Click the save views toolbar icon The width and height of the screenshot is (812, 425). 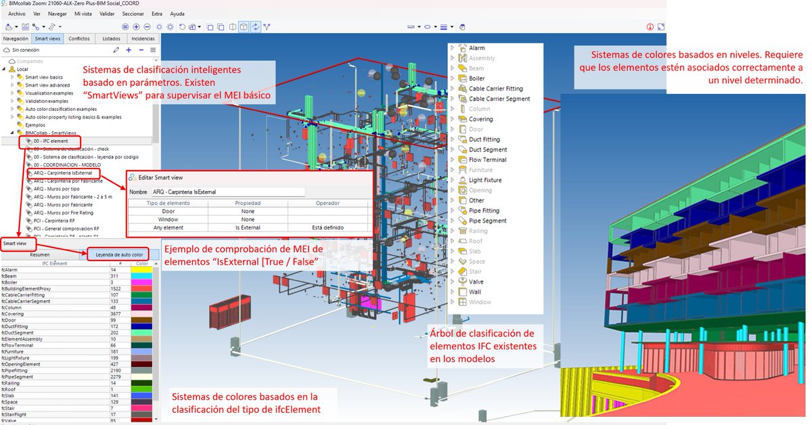pos(25,27)
